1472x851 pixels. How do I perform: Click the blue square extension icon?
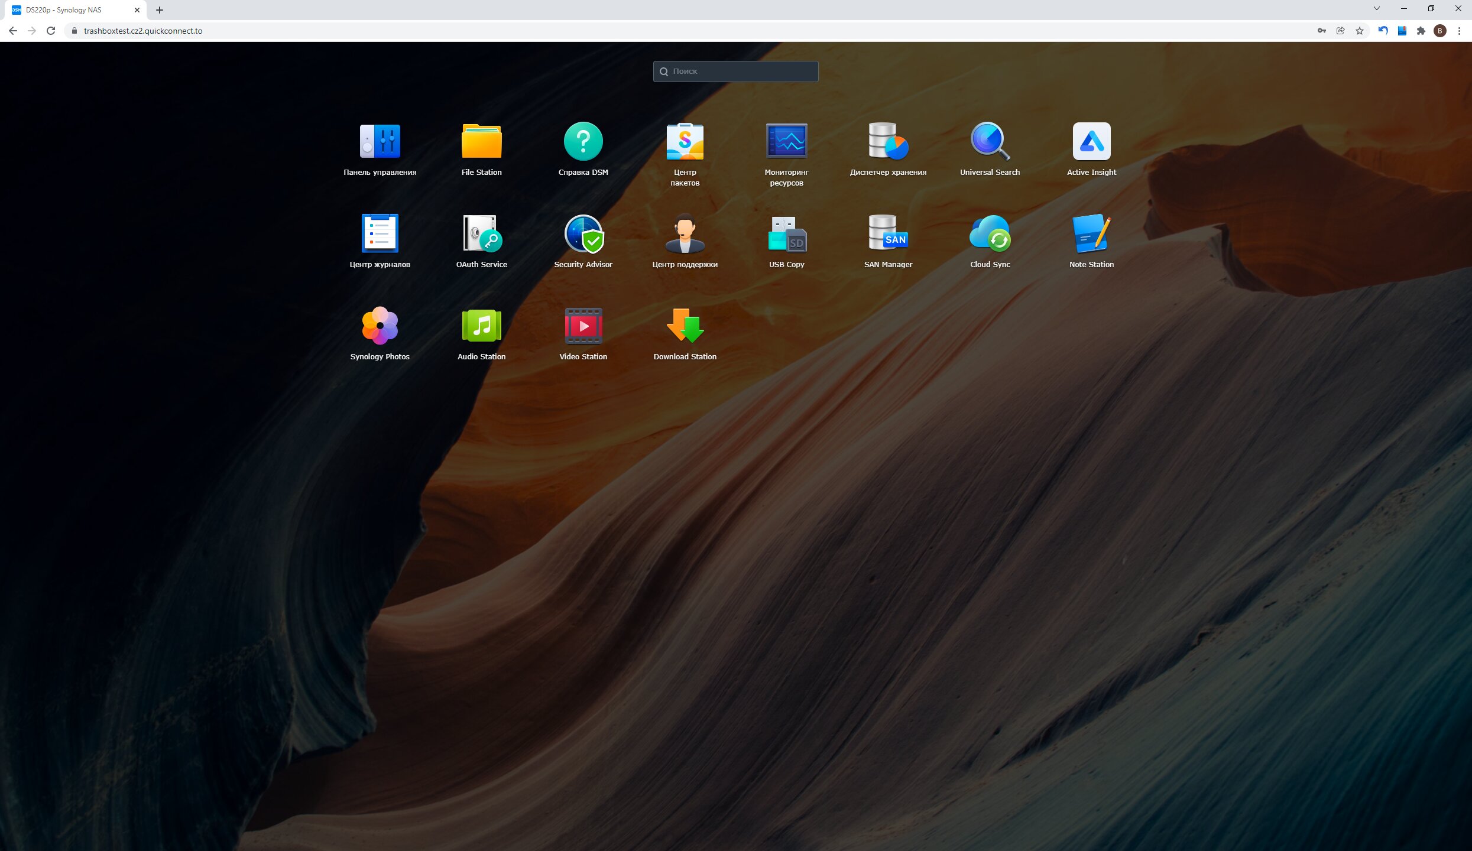(1402, 31)
